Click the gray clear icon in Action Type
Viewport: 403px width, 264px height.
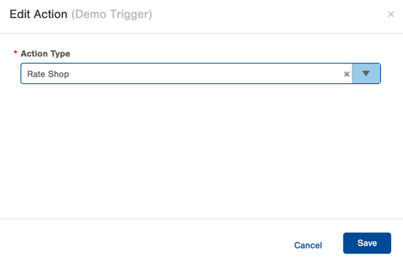tap(346, 74)
